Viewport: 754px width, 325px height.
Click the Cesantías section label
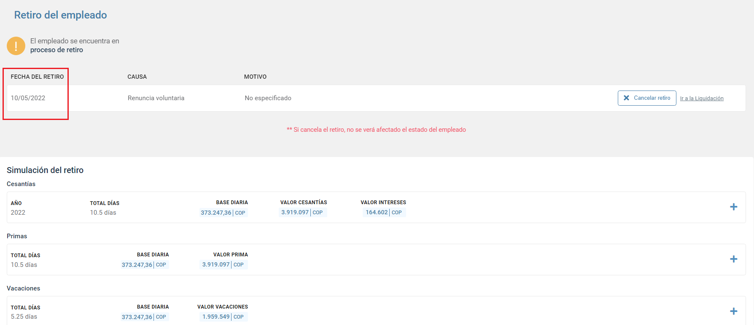tap(21, 184)
